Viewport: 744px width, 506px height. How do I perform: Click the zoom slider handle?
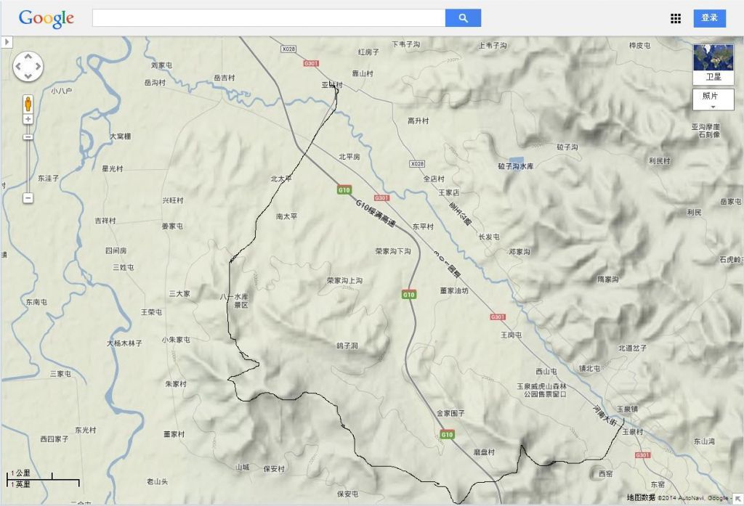tap(28, 137)
